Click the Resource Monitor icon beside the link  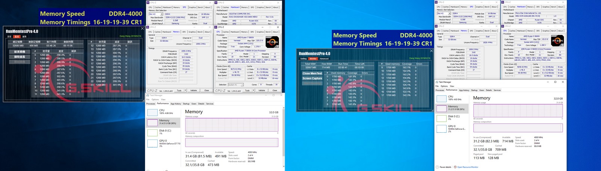tap(455, 167)
